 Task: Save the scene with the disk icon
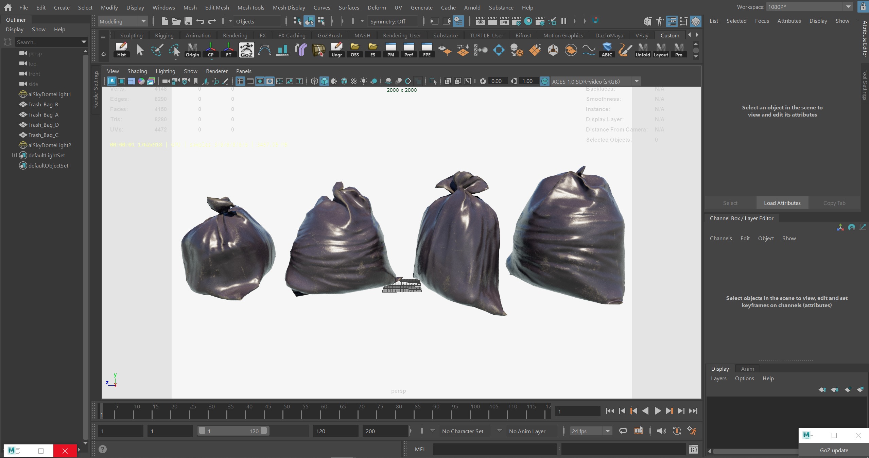click(188, 21)
